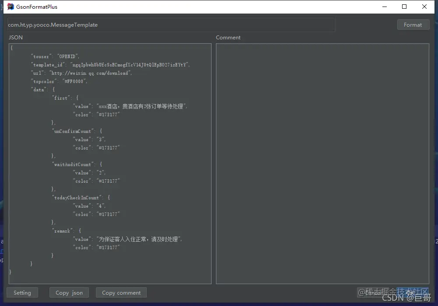
Task: Click the Copy comment button
Action: pyautogui.click(x=121, y=292)
